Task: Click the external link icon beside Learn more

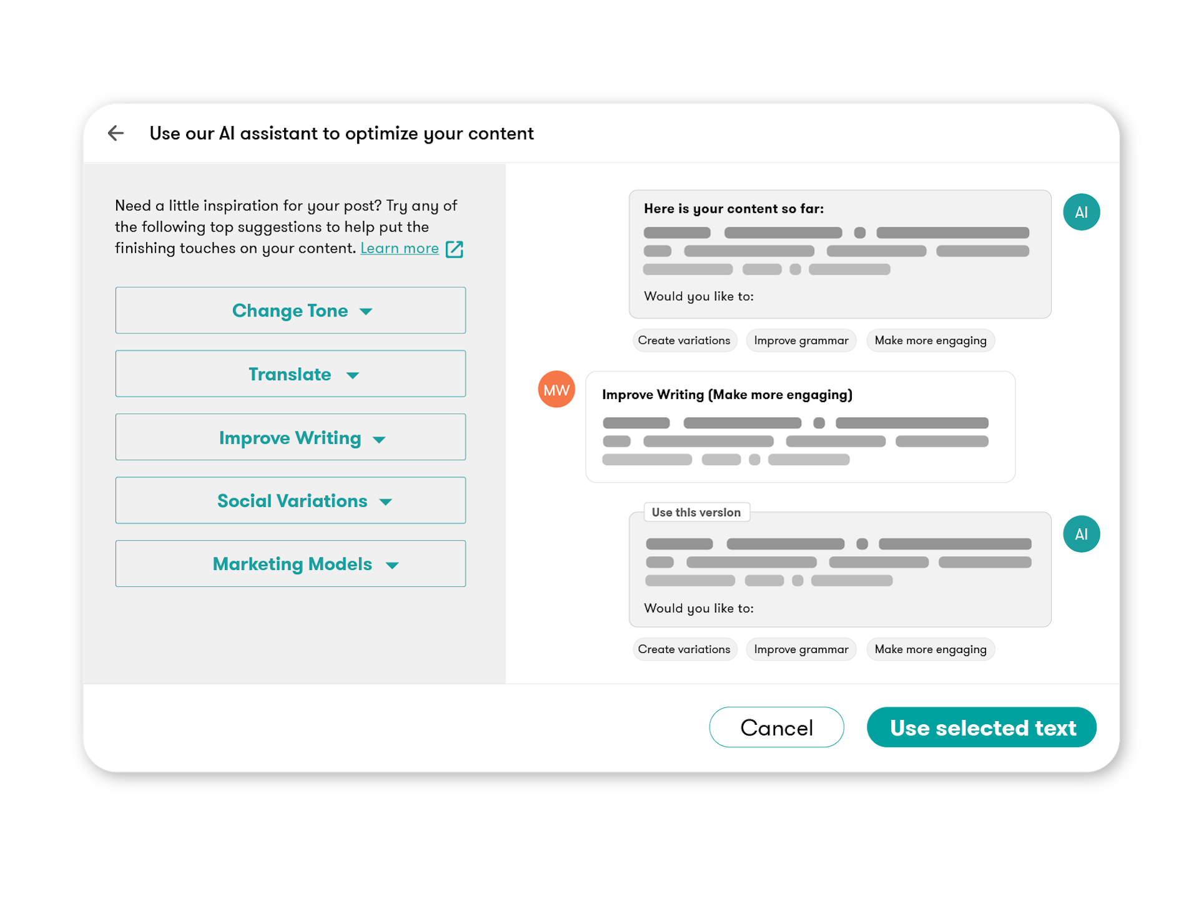Action: 454,249
